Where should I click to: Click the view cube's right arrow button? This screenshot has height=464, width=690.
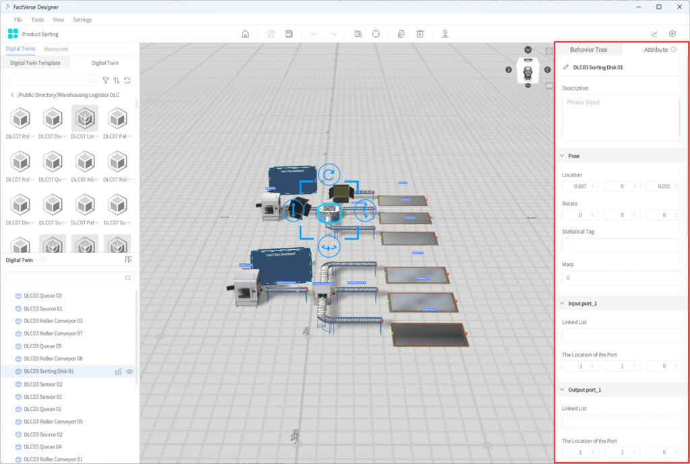pos(547,69)
